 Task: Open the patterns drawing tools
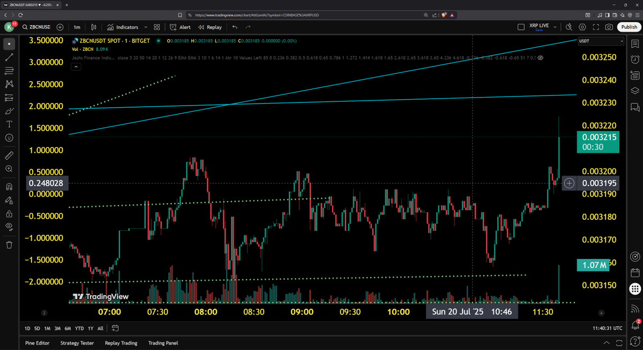(x=9, y=84)
